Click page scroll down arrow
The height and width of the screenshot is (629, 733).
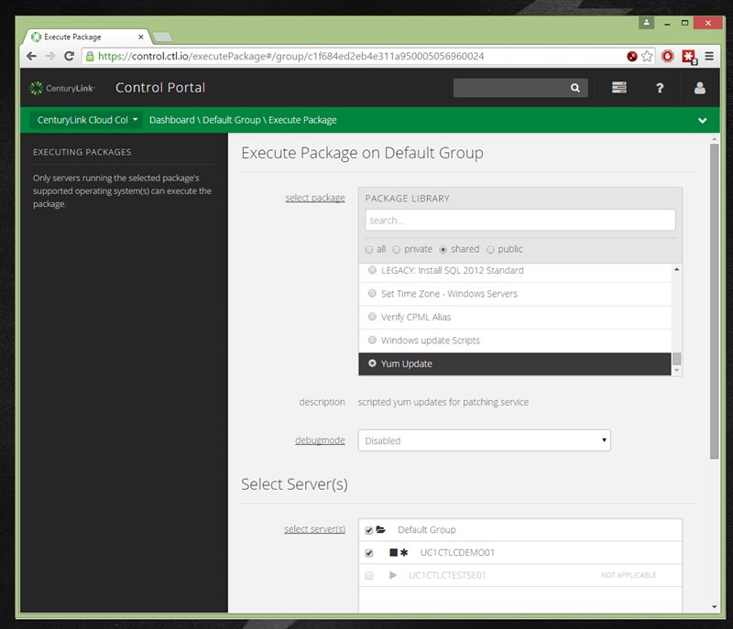coord(714,607)
